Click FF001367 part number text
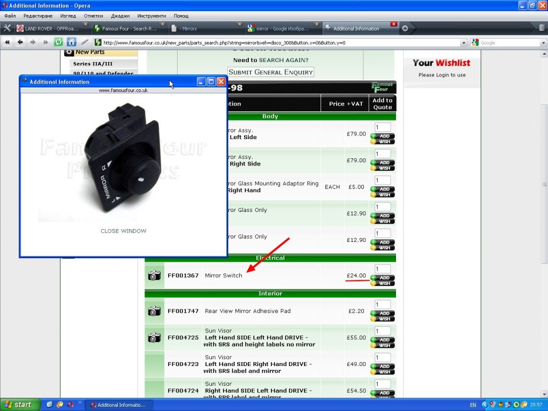 tap(183, 276)
